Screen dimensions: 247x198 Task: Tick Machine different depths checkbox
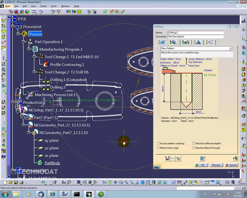(x=193, y=144)
